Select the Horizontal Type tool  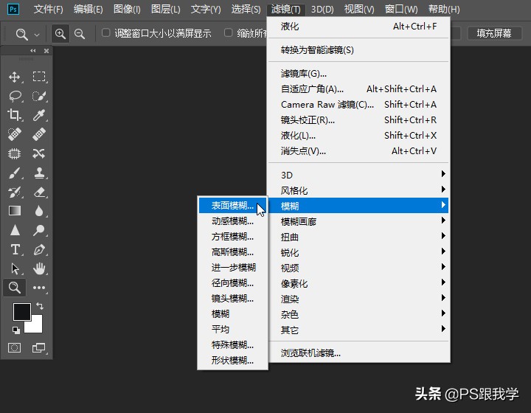[x=15, y=249]
